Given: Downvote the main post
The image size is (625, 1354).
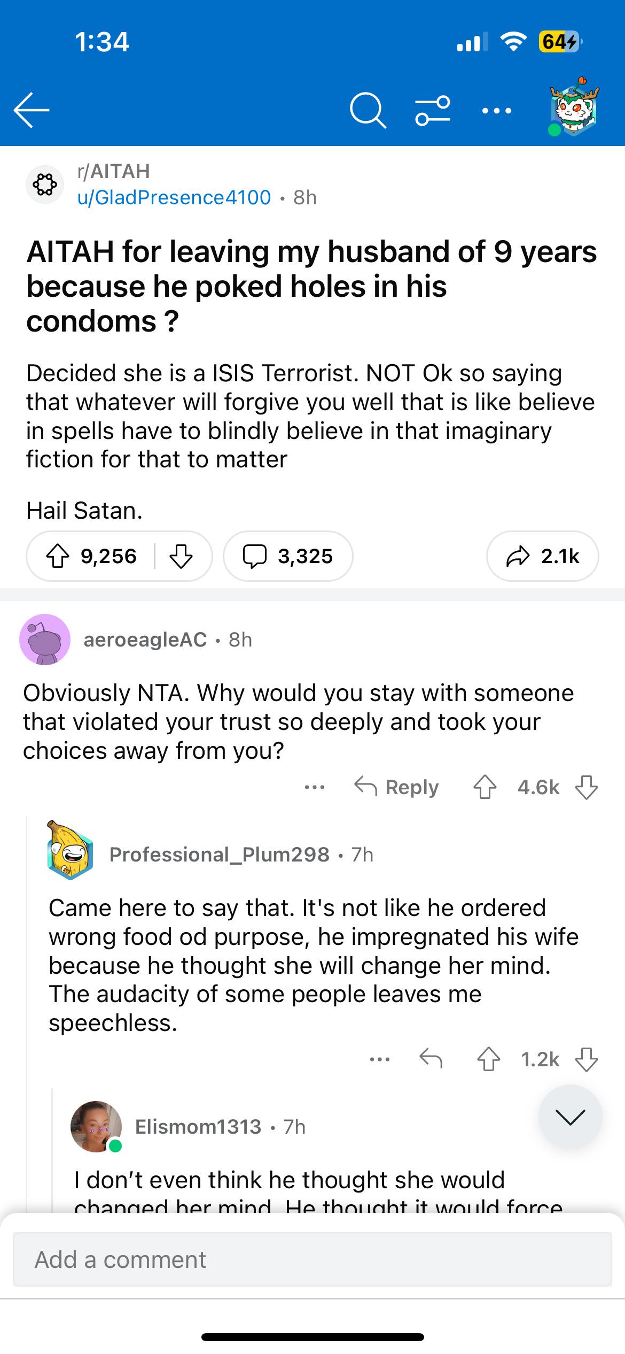Looking at the screenshot, I should click(181, 556).
